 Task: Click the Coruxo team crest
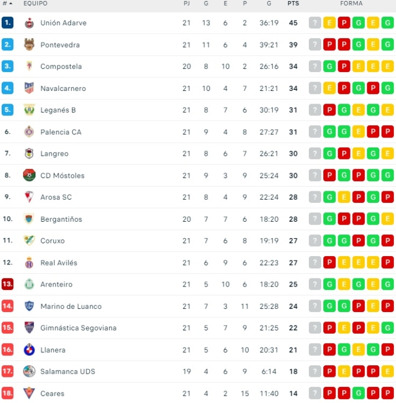coord(29,241)
